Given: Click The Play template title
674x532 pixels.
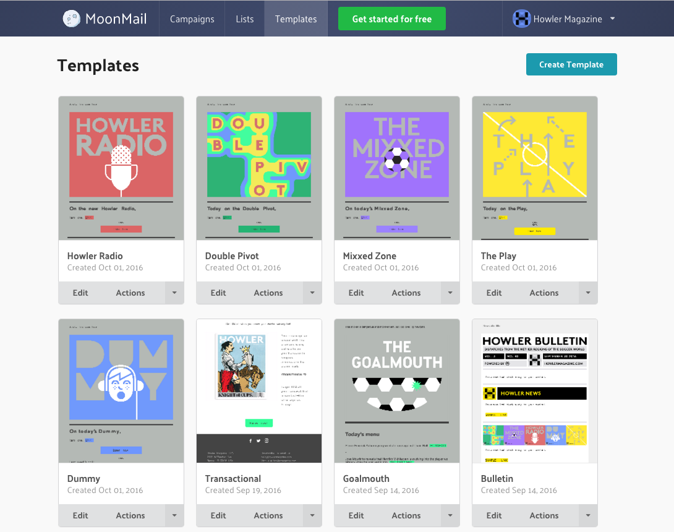Looking at the screenshot, I should tap(498, 256).
